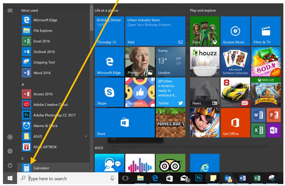Jump to letter A section header
Image resolution: width=285 pixels, height=186 pixels.
(23, 85)
